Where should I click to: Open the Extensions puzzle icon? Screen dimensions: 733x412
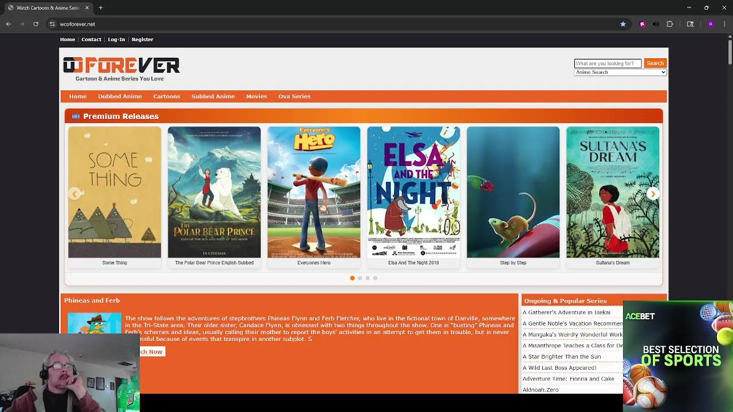point(669,24)
